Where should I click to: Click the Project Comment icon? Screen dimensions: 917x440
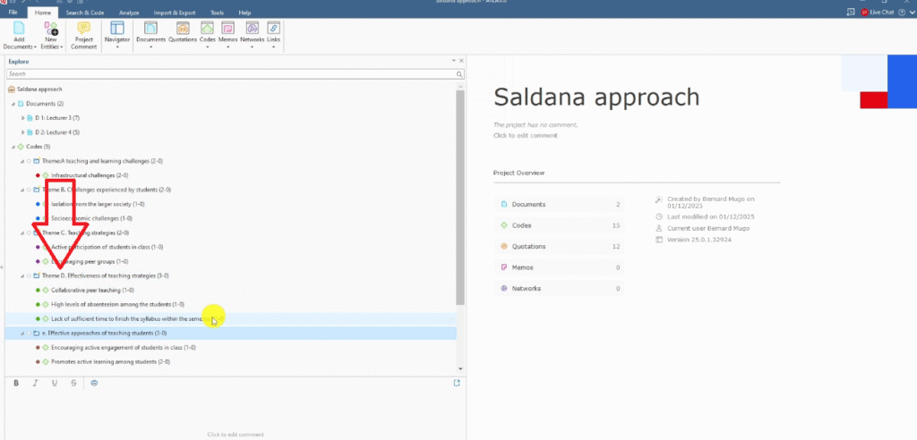(84, 30)
